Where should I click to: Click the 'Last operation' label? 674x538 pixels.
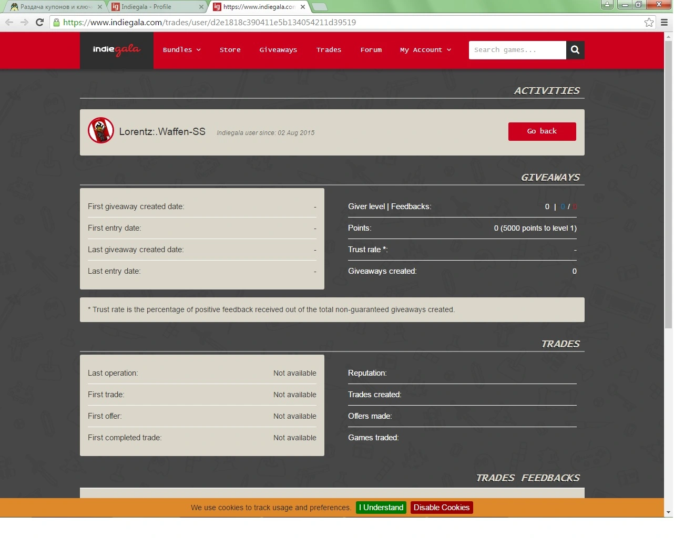[x=113, y=373]
